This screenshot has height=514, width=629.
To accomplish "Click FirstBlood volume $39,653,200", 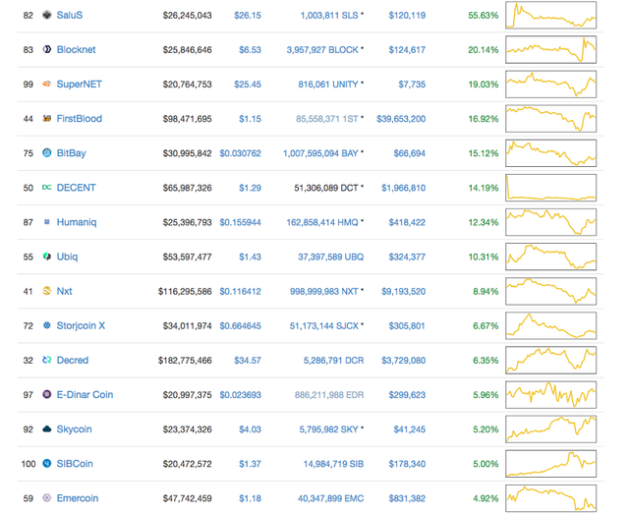I will (x=401, y=119).
